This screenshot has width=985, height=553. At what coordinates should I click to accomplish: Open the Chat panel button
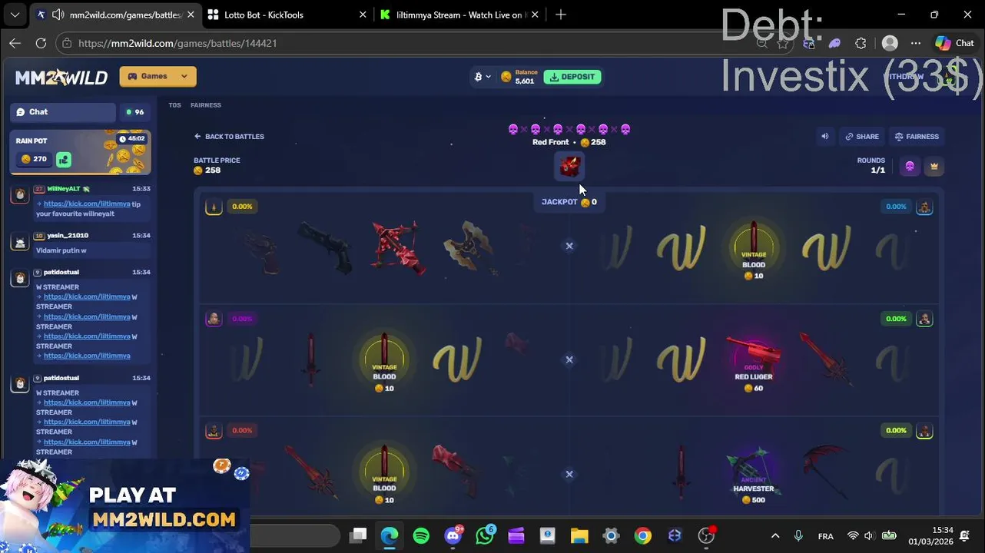tap(63, 112)
